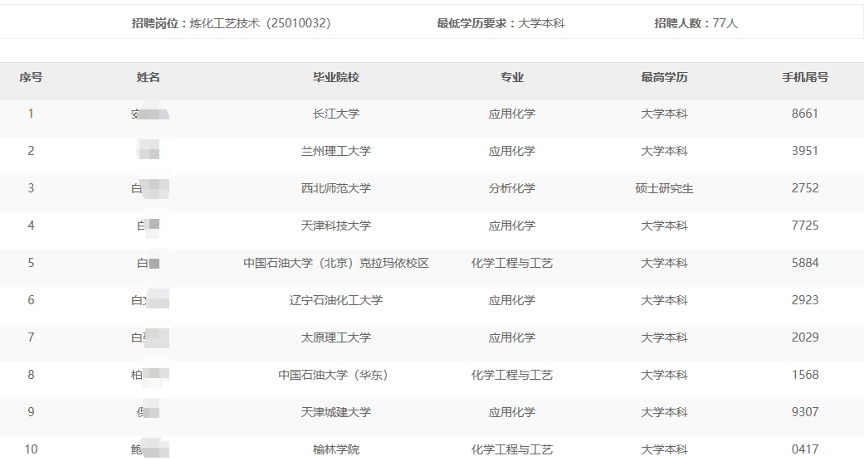Click the 兰州理工大学 cell
The height and width of the screenshot is (461, 864).
pos(335,151)
